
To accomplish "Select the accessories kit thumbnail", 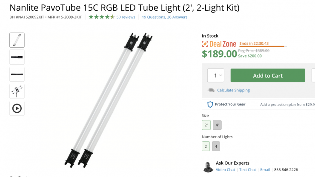I will [x=17, y=91].
